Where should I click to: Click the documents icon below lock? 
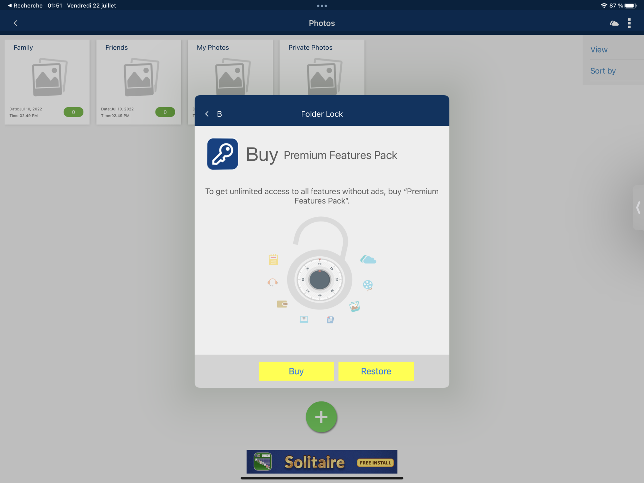click(x=330, y=320)
